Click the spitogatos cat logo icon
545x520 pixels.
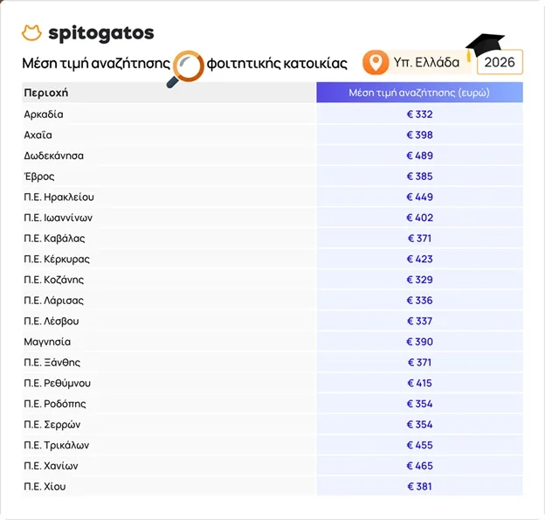point(31,33)
